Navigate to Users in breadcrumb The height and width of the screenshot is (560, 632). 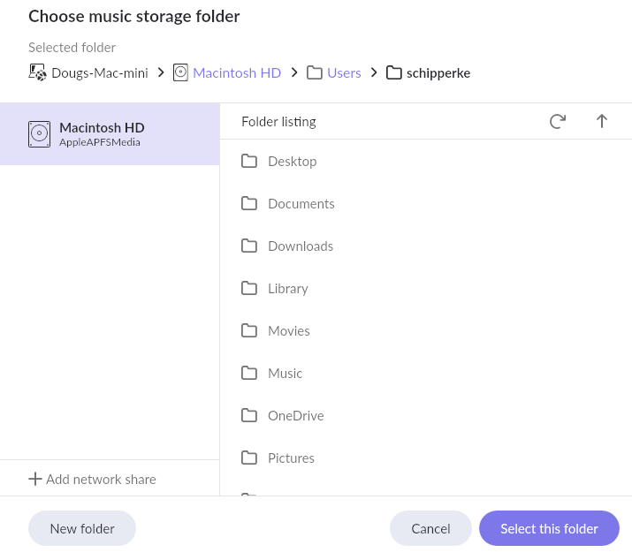click(344, 72)
